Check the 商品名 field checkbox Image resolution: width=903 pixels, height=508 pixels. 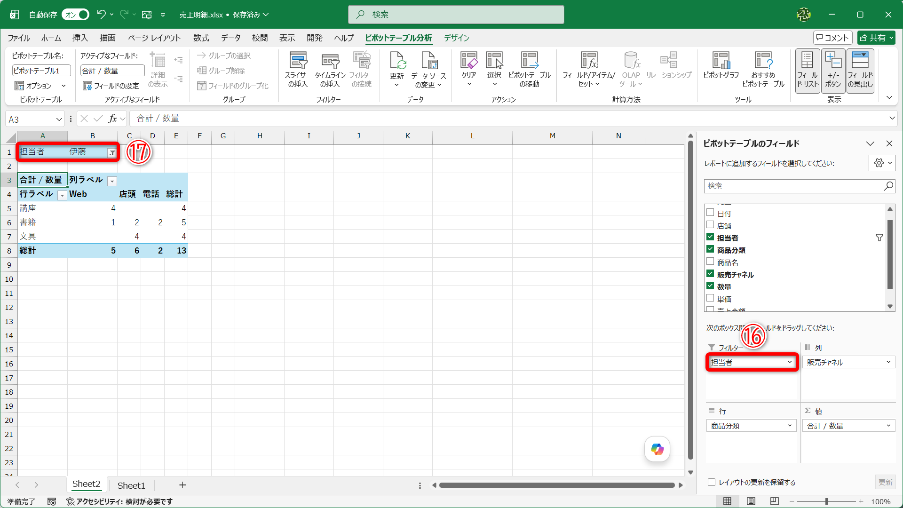click(710, 262)
